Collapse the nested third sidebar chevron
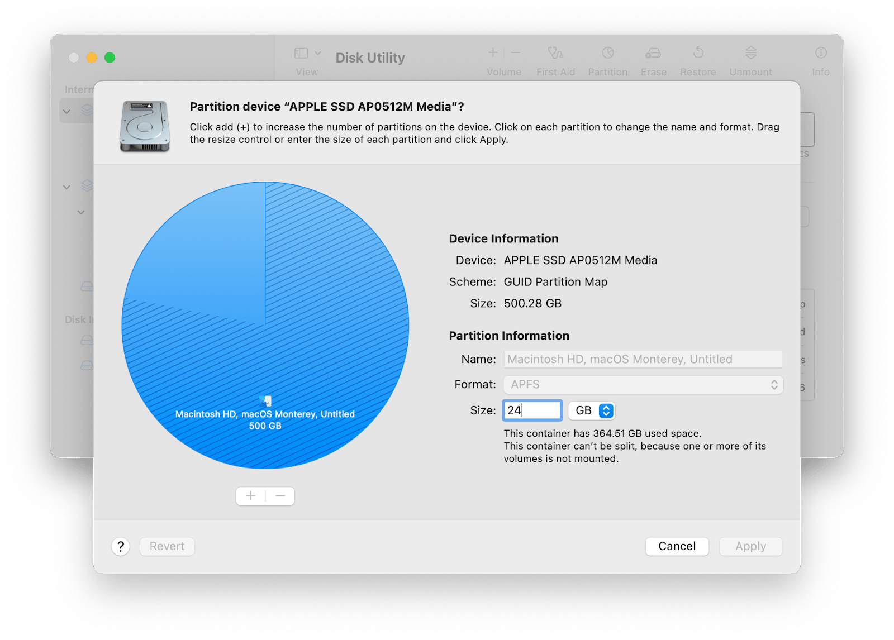 click(x=81, y=212)
